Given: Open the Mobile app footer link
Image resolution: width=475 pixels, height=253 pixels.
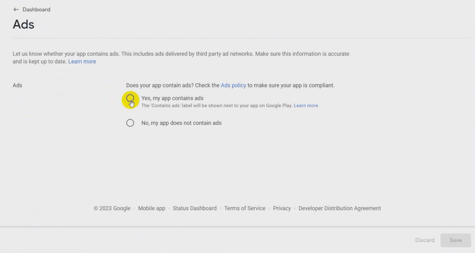Looking at the screenshot, I should coord(152,208).
